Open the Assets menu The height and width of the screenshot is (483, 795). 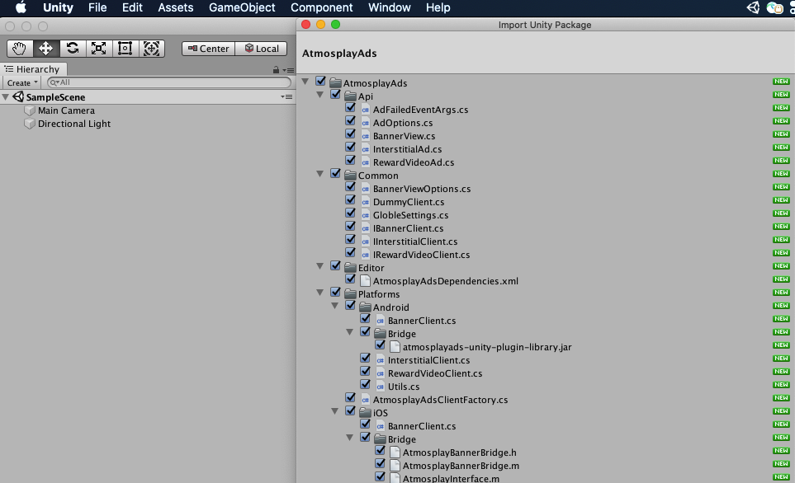[x=175, y=7]
